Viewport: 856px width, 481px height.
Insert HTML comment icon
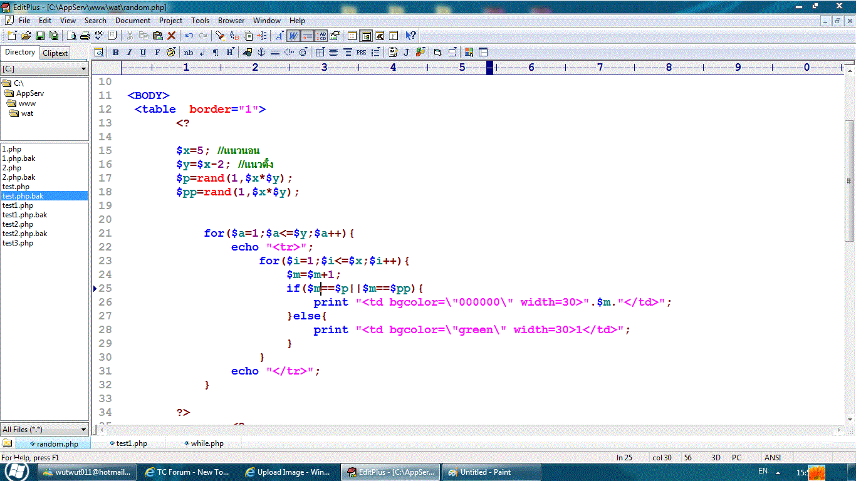(288, 53)
